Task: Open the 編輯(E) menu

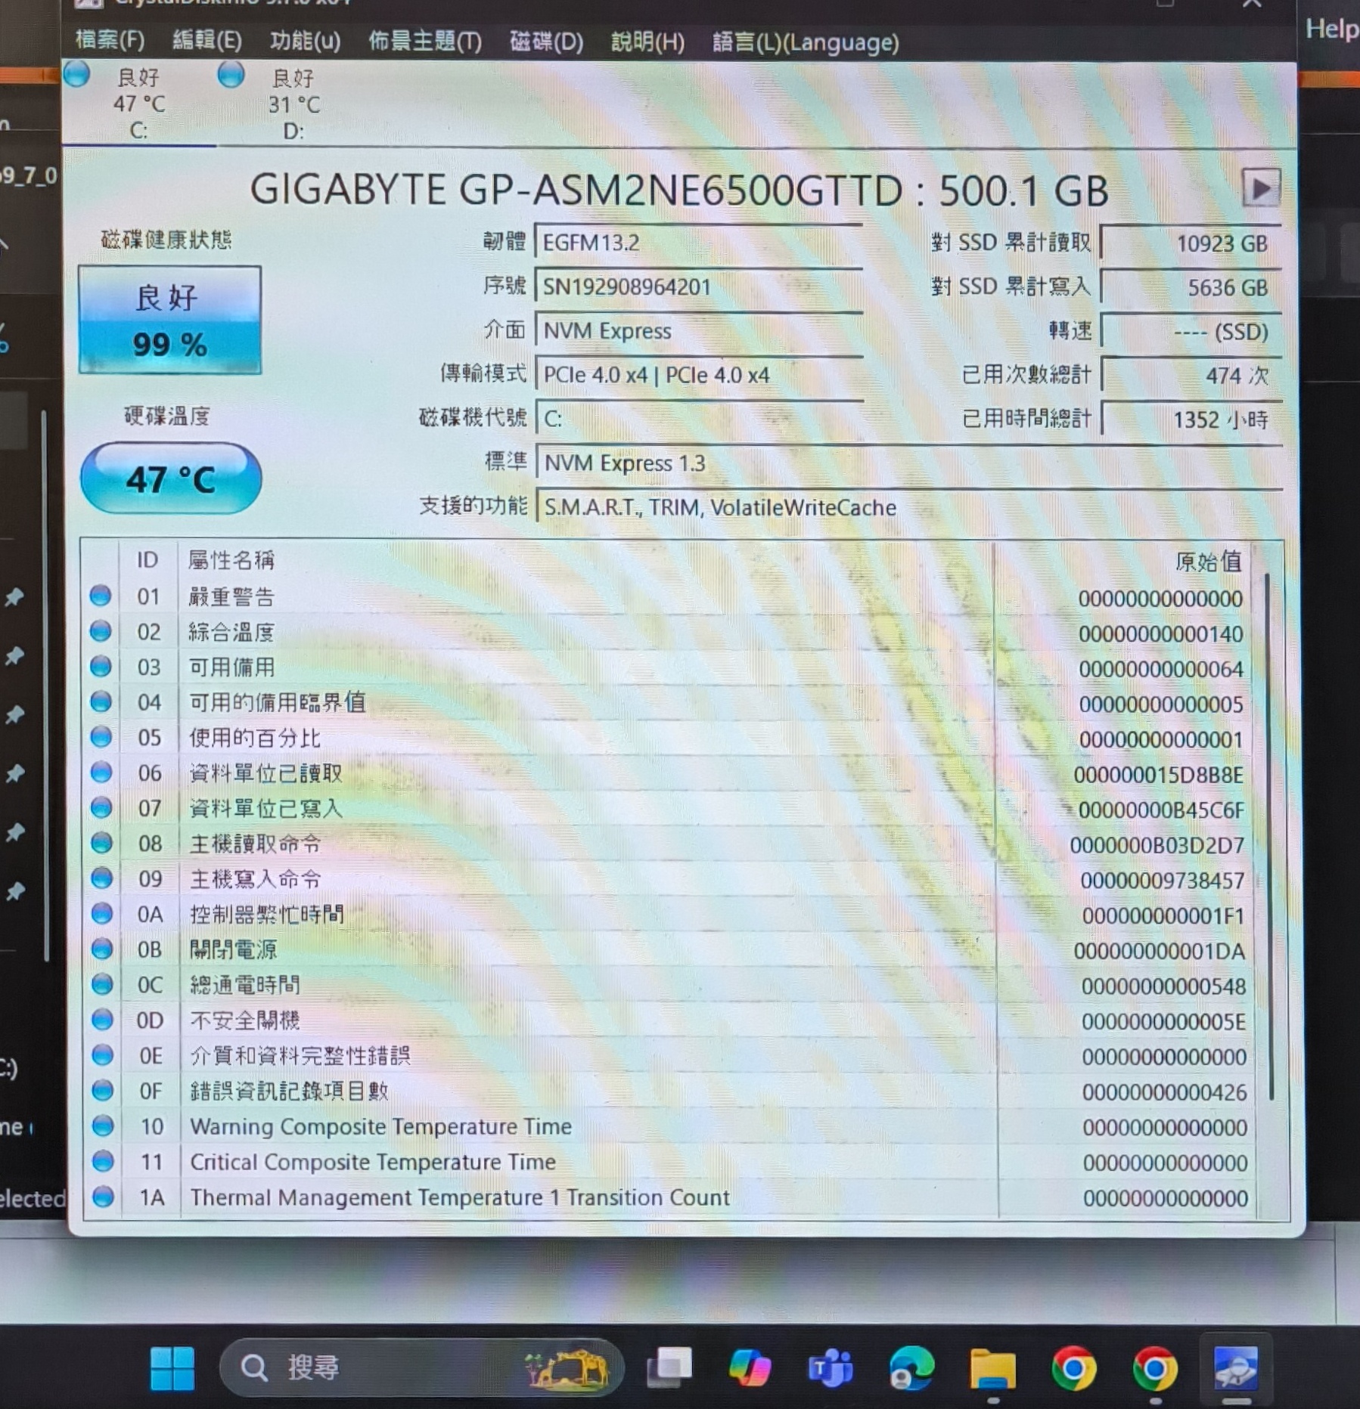Action: click(206, 40)
